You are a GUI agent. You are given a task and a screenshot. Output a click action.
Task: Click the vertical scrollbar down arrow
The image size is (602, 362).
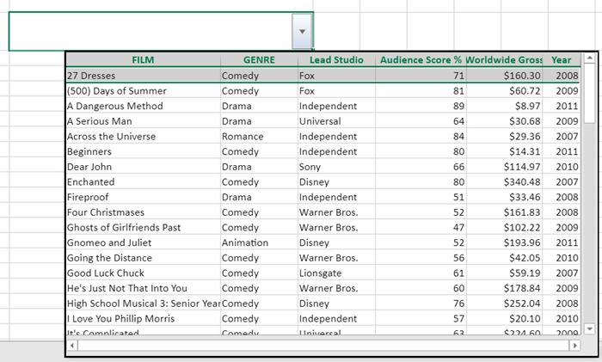click(589, 328)
